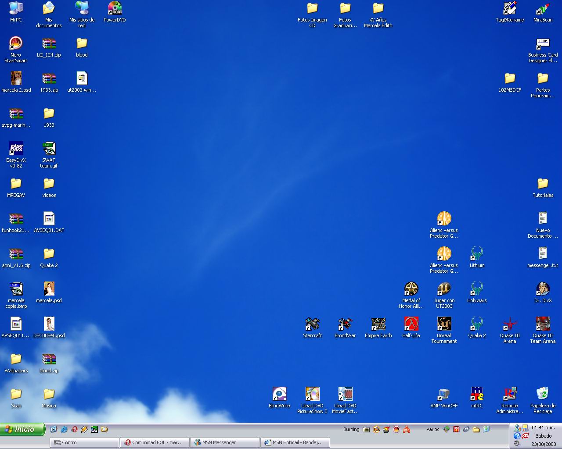Click the Jugar con UT2003 shortcut
562x449 pixels.
tap(444, 289)
